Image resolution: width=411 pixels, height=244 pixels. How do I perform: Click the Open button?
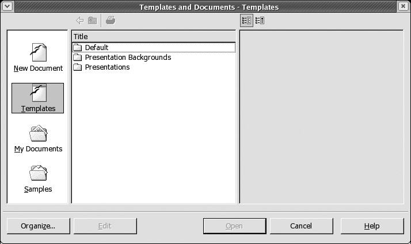tap(235, 226)
